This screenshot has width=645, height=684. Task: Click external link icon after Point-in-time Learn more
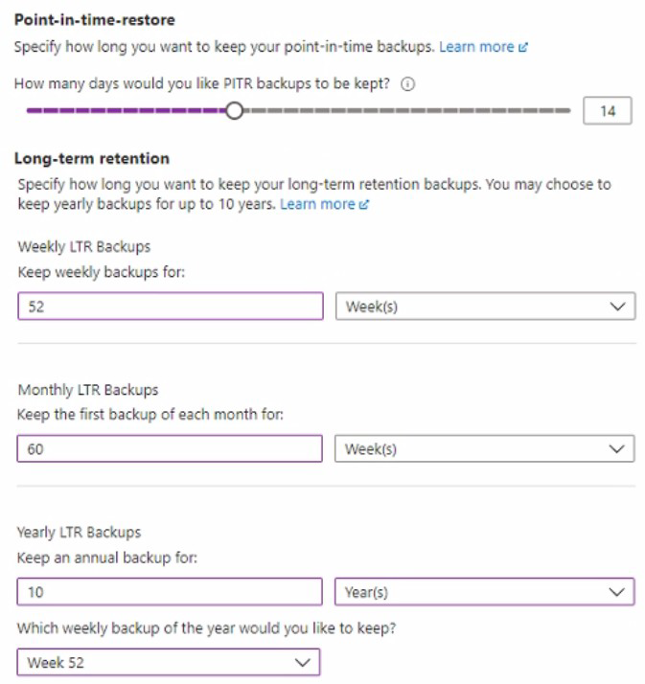click(523, 47)
